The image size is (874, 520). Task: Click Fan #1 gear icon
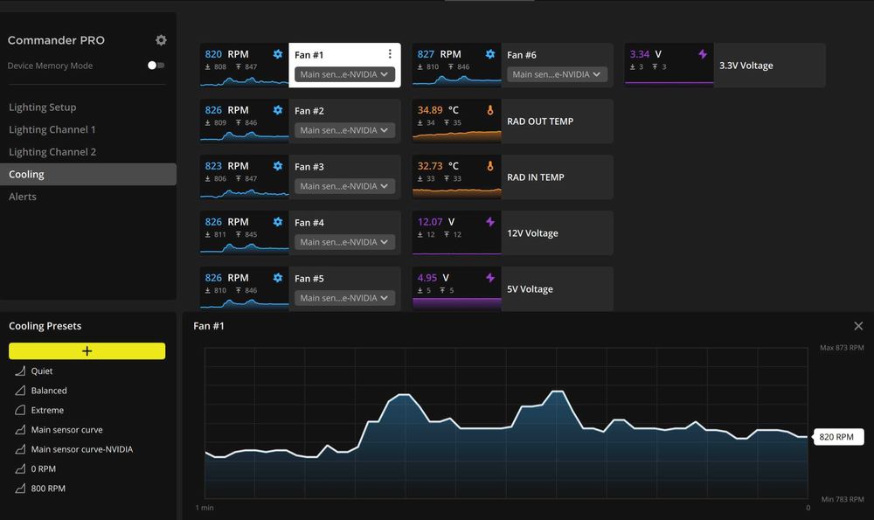click(278, 54)
